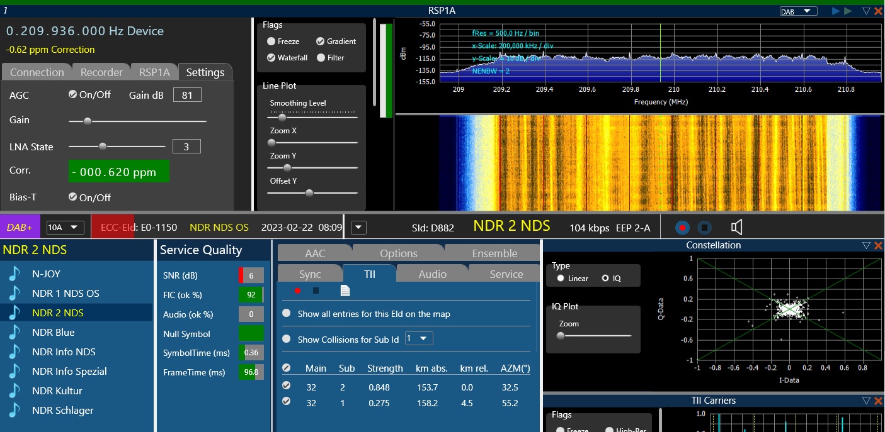
Task: Click music note icon next to NDR Info NDS
Action: (x=14, y=352)
